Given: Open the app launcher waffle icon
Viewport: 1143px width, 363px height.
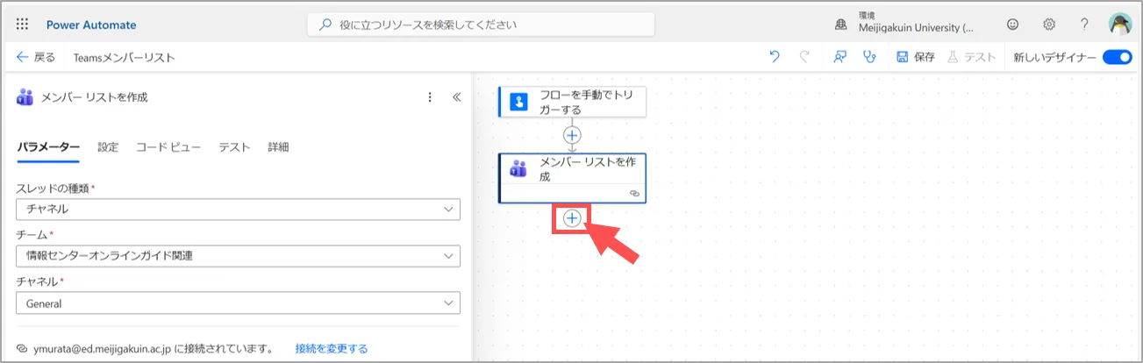Looking at the screenshot, I should pos(22,25).
